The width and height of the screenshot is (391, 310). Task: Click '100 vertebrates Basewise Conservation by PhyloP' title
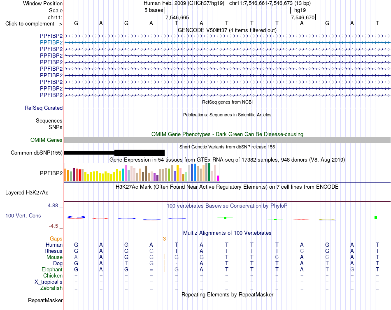(227, 206)
